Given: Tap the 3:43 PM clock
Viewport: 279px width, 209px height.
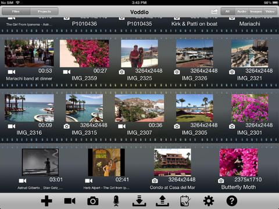Looking at the screenshot, I should coord(139,2).
